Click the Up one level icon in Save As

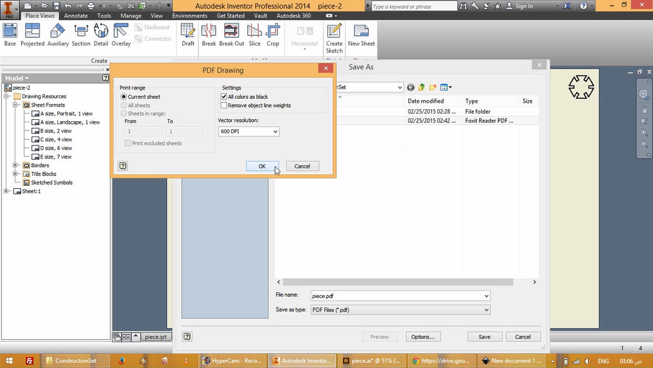[x=422, y=87]
